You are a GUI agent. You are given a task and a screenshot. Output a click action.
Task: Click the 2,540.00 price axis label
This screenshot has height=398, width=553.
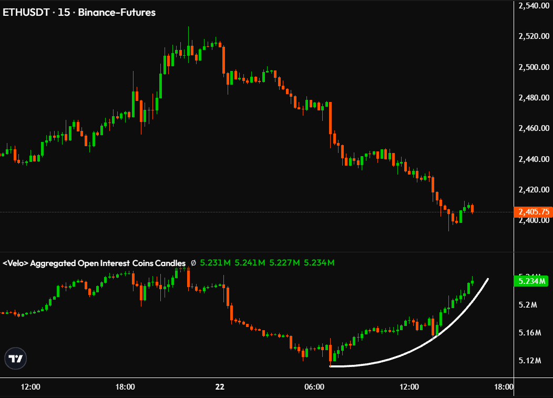(x=534, y=6)
